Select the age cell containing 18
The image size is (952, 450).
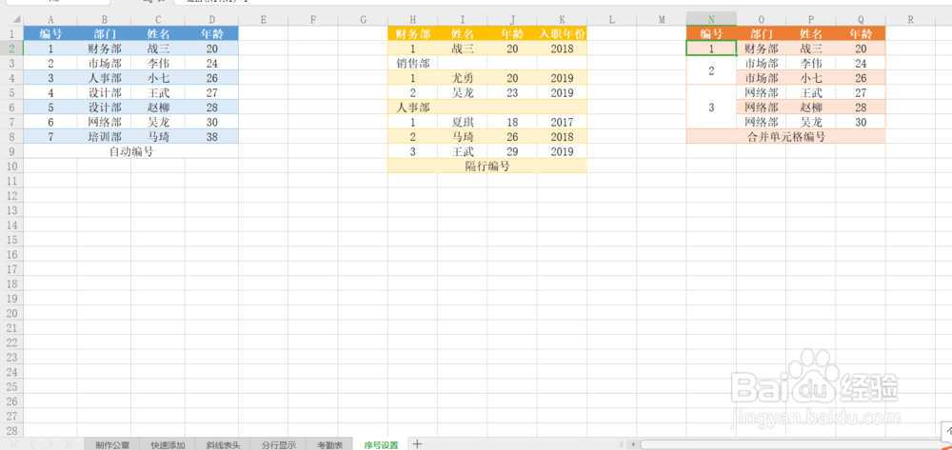coord(512,122)
